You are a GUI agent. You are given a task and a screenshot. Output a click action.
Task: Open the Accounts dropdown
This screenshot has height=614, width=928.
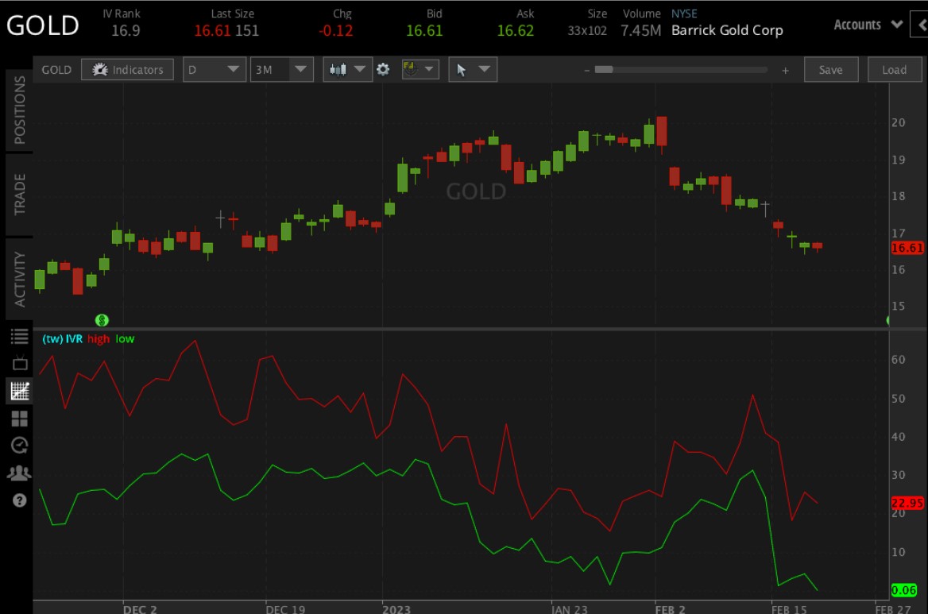[867, 25]
